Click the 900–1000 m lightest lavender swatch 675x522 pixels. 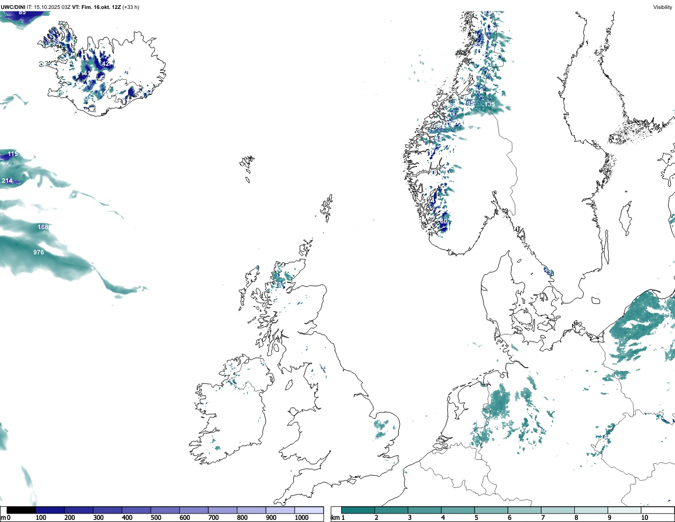pyautogui.click(x=280, y=510)
